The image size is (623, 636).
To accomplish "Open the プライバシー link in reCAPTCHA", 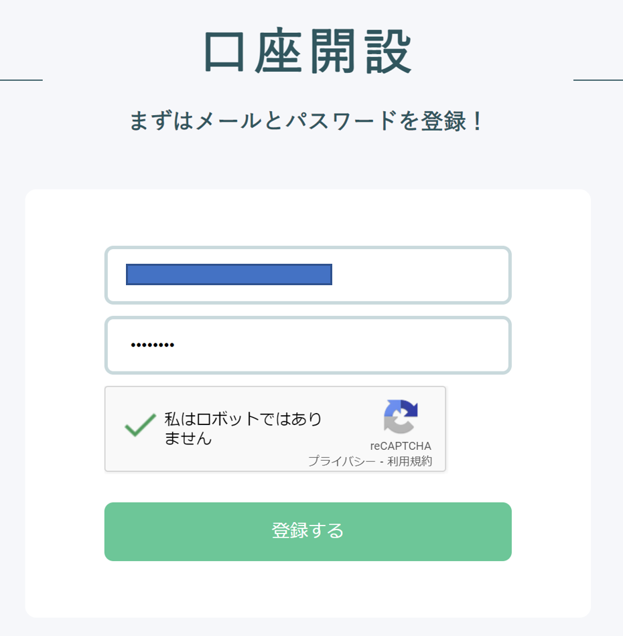I will (x=342, y=461).
